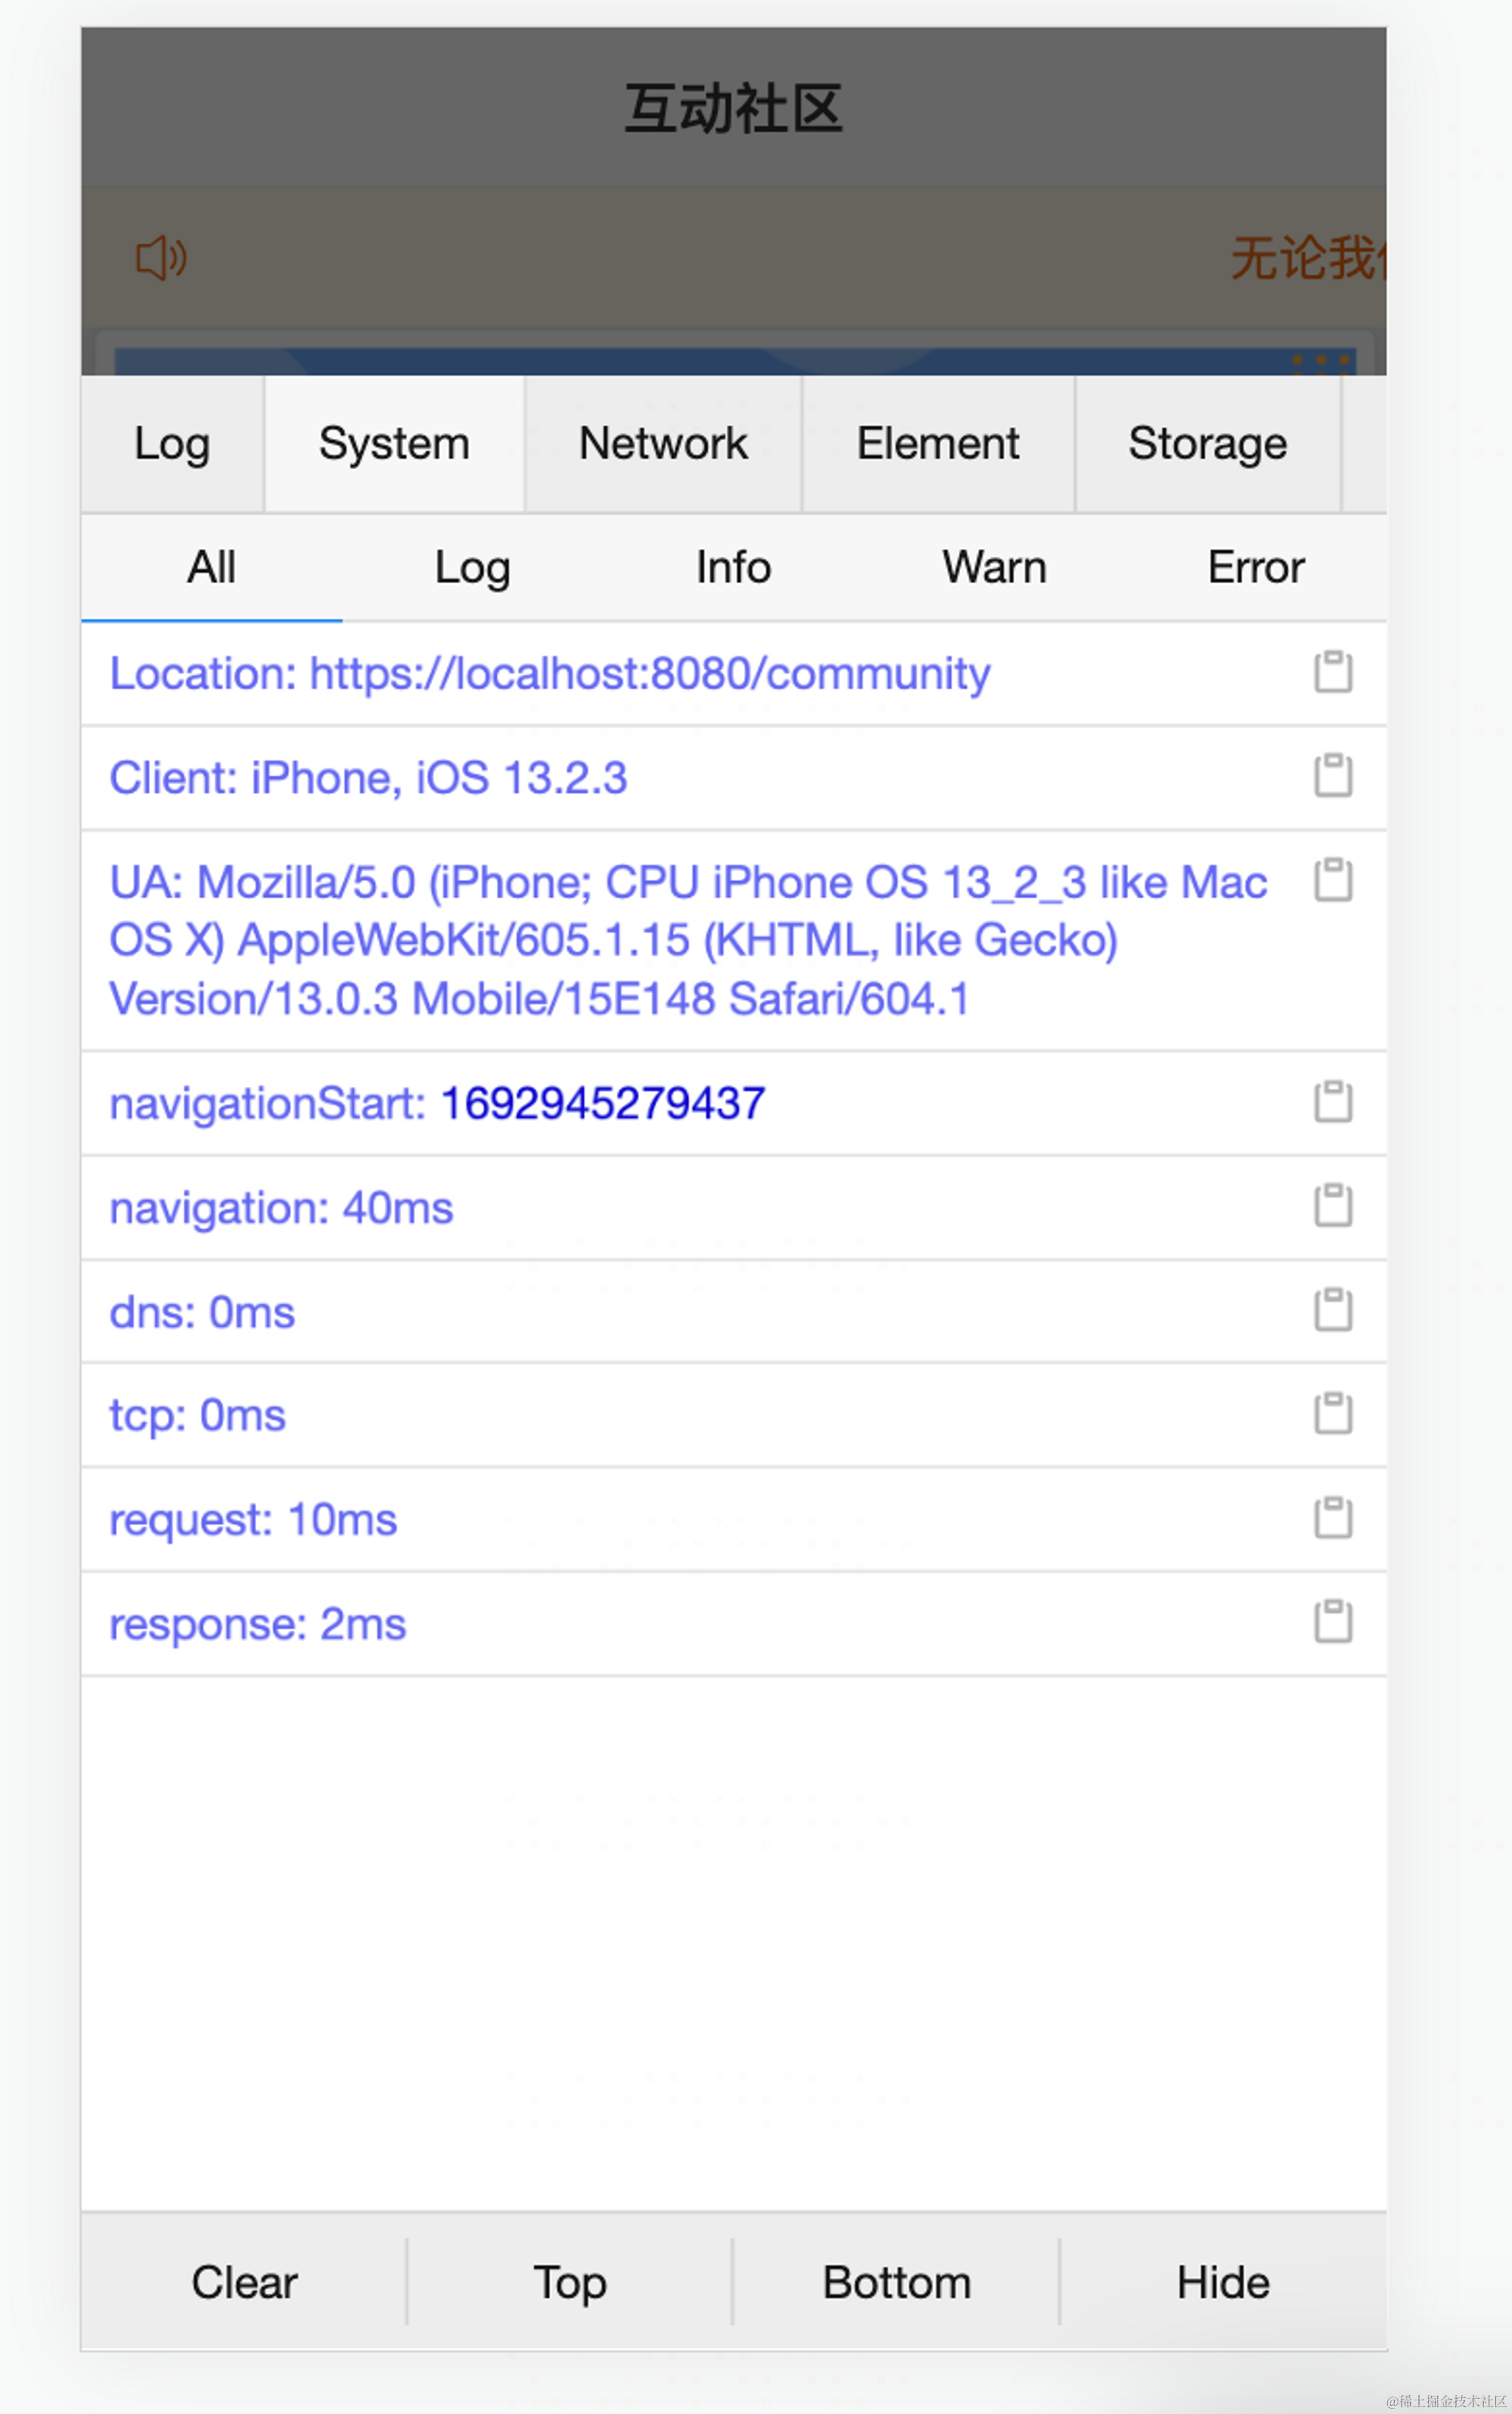Copy the response 2ms entry
This screenshot has width=1512, height=2414.
[1333, 1621]
